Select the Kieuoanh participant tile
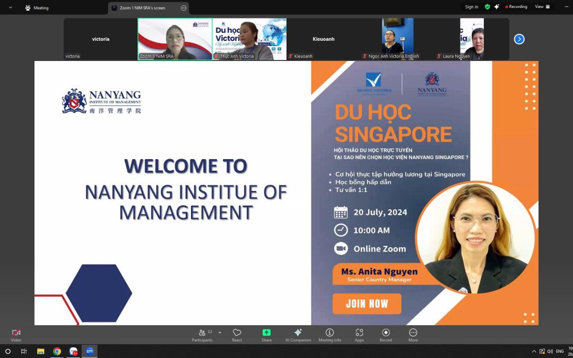The image size is (573, 358). click(x=324, y=39)
